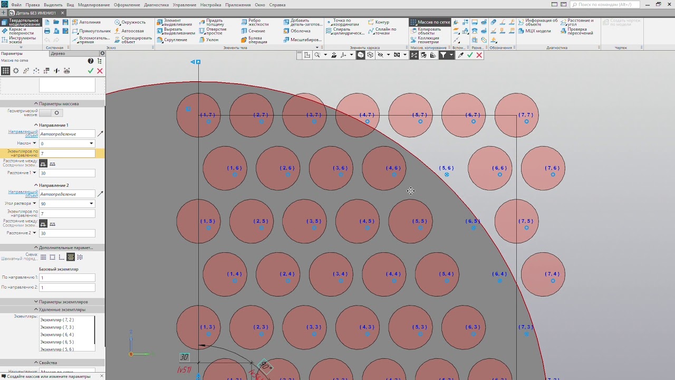
Task: Apply the Скругление fillet tool
Action: coord(172,40)
